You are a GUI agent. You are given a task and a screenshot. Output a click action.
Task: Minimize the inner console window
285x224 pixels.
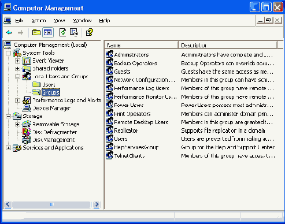(x=260, y=20)
